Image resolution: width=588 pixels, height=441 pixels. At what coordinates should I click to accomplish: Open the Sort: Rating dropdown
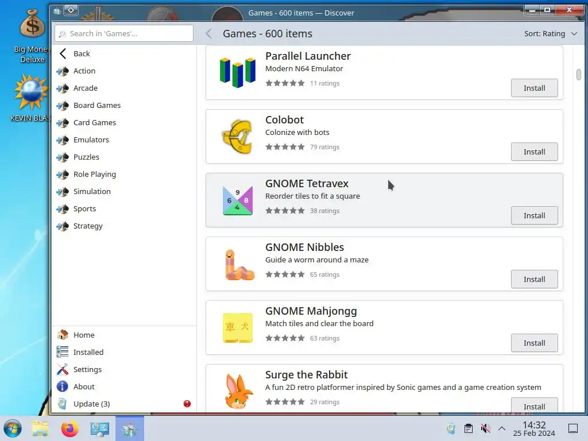(x=550, y=34)
